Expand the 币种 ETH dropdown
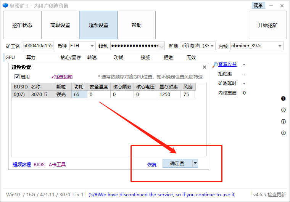 (92, 46)
